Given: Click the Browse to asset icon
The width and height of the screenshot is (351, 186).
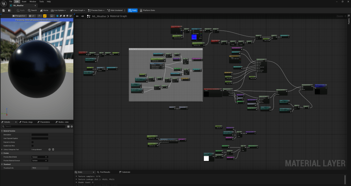Looking at the screenshot, I should [x=9, y=10].
